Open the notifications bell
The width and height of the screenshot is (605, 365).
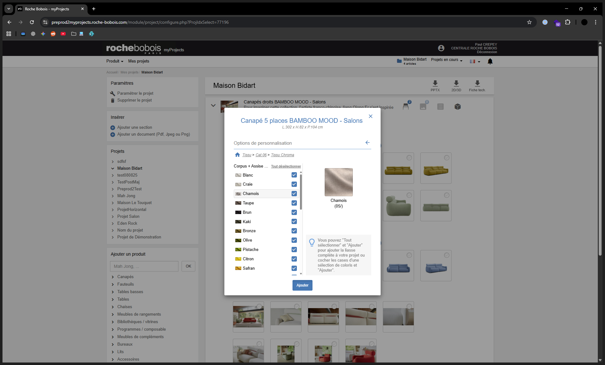[x=490, y=61]
